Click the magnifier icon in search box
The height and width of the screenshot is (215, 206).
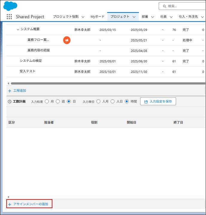[164, 6]
